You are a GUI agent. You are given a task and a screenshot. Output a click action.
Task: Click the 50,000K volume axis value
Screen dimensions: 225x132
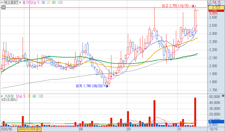[x=215, y=97]
